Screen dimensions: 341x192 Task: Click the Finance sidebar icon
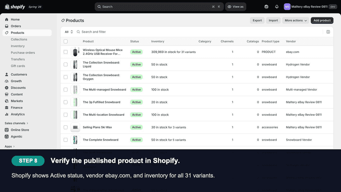coord(7,108)
